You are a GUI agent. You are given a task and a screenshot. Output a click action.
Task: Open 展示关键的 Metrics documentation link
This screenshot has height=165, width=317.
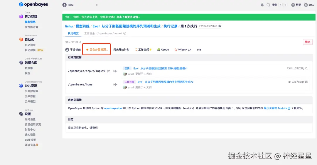[x=277, y=108]
